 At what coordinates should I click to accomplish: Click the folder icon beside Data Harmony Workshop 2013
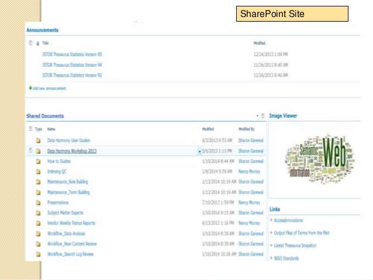pos(39,151)
